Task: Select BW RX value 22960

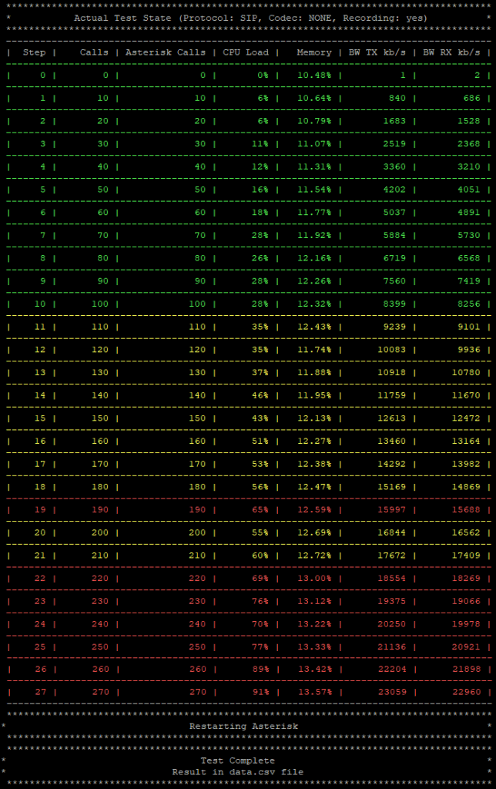Action: point(466,693)
